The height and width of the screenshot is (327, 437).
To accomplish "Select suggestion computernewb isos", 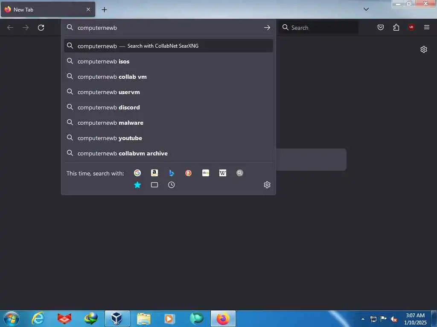I will (168, 61).
